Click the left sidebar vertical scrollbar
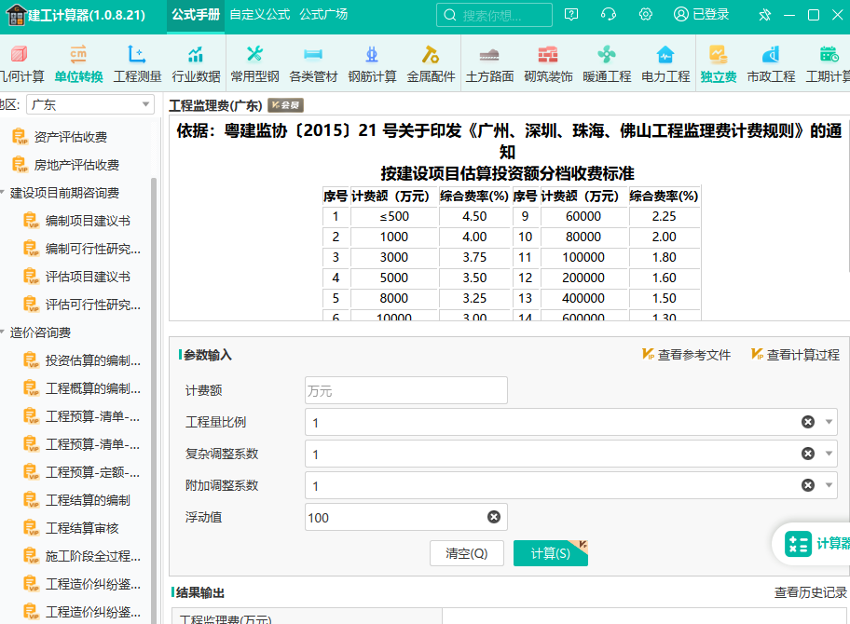Screen dimensions: 850x624 pos(154,400)
